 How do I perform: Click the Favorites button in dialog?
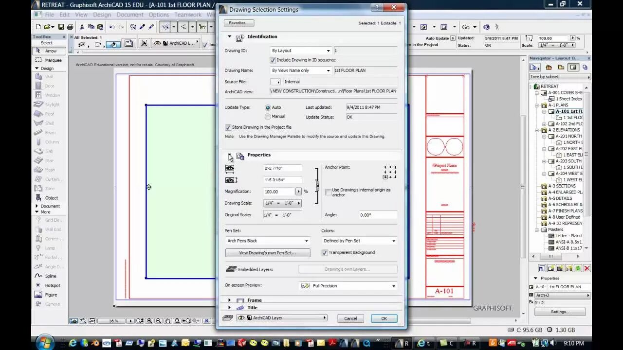pos(238,23)
